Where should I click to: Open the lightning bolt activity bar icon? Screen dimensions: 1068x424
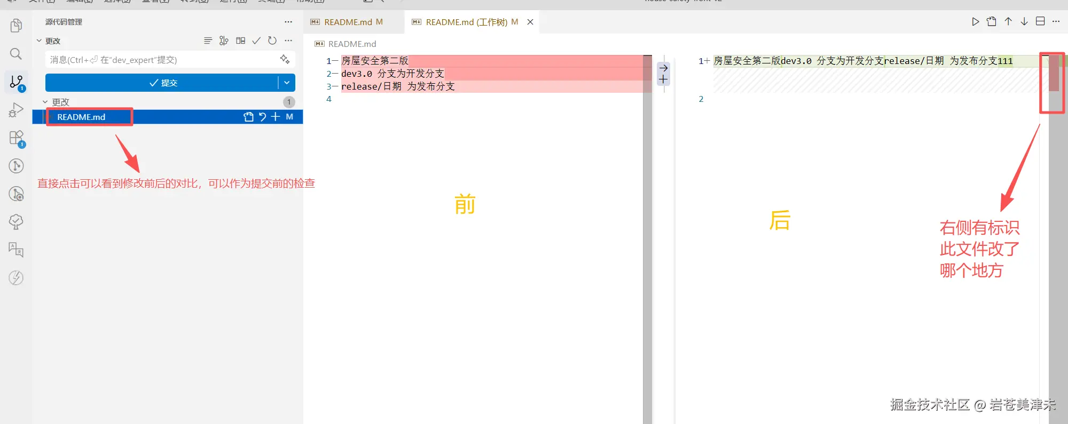(x=16, y=277)
